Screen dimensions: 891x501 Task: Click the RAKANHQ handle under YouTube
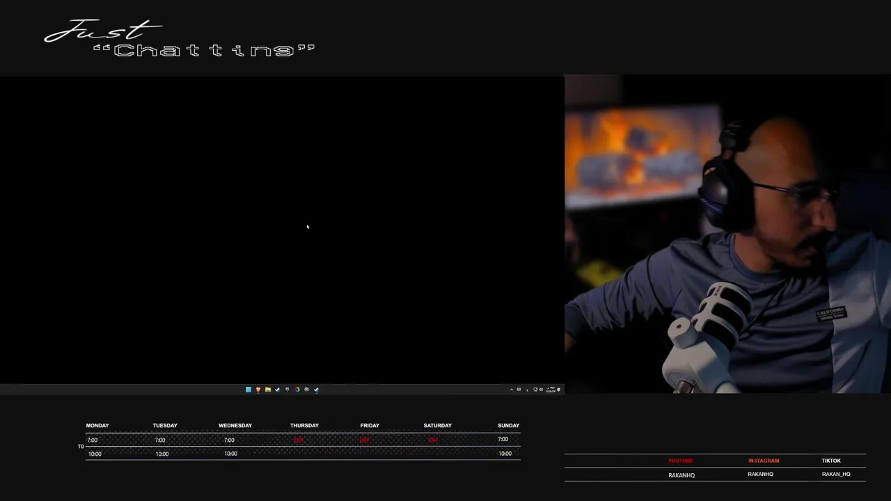(x=681, y=475)
